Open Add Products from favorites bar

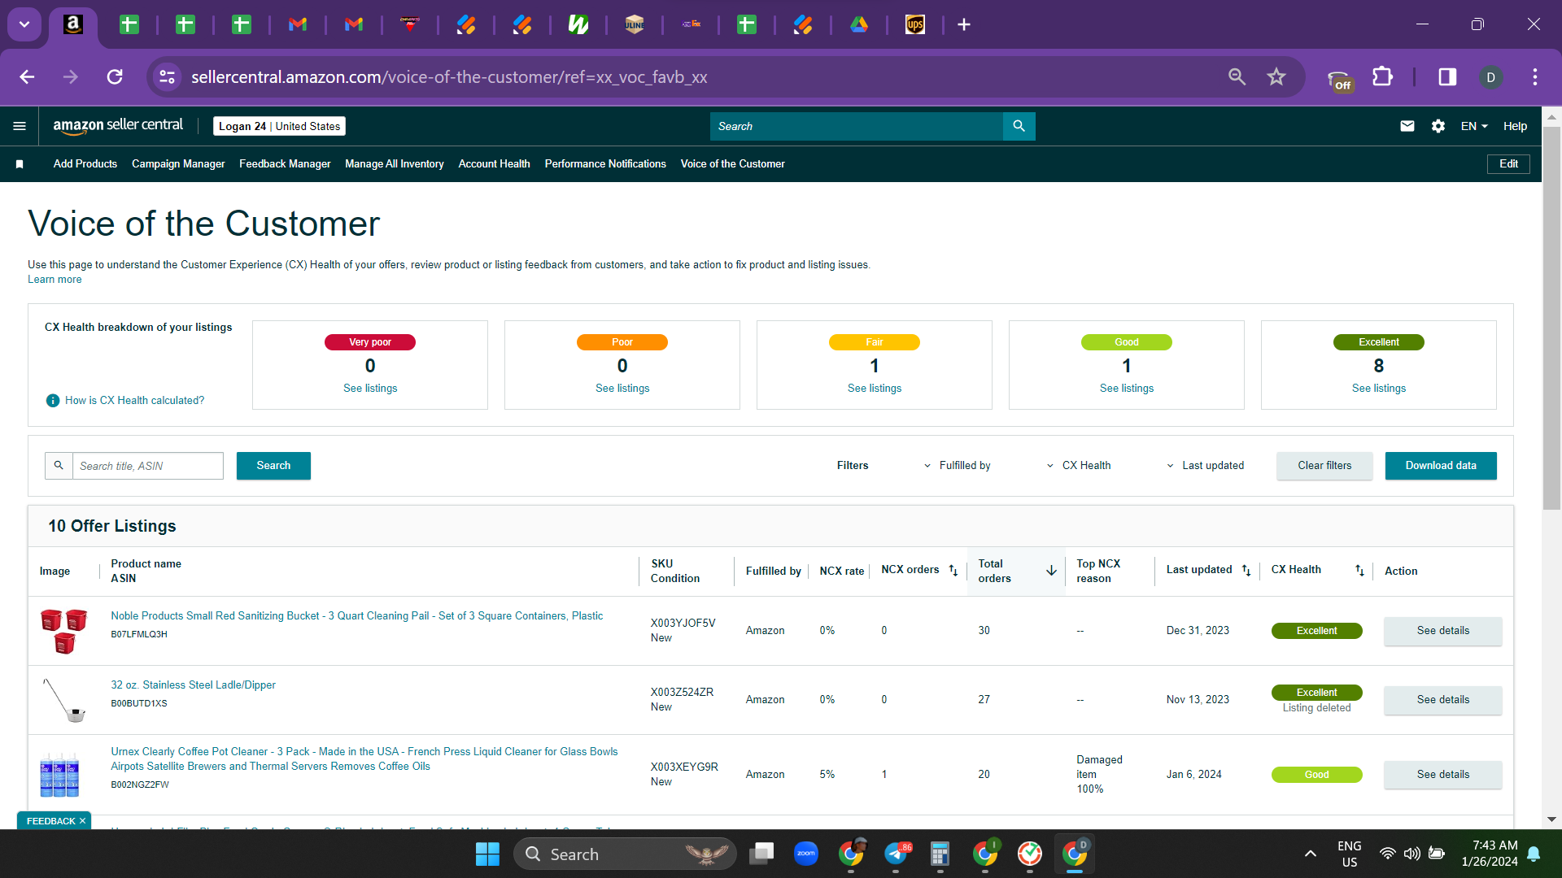tap(85, 164)
